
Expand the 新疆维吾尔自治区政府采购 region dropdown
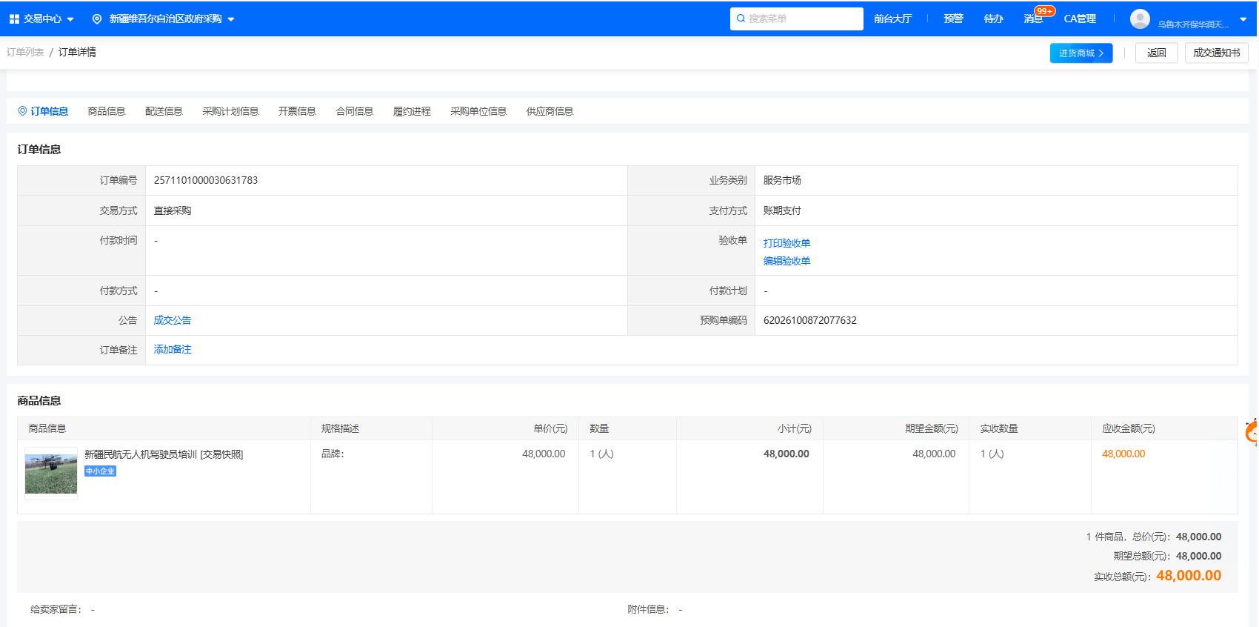pos(231,19)
